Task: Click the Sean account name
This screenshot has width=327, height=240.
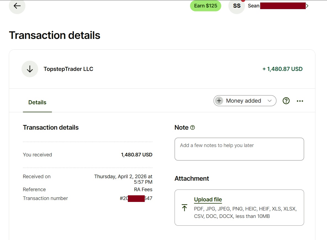Action: [254, 6]
